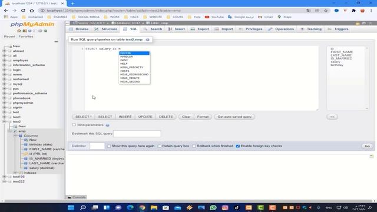Viewport: 377px width, 212px height.
Task: Enable Bind parameters checkbox
Action: click(x=74, y=125)
